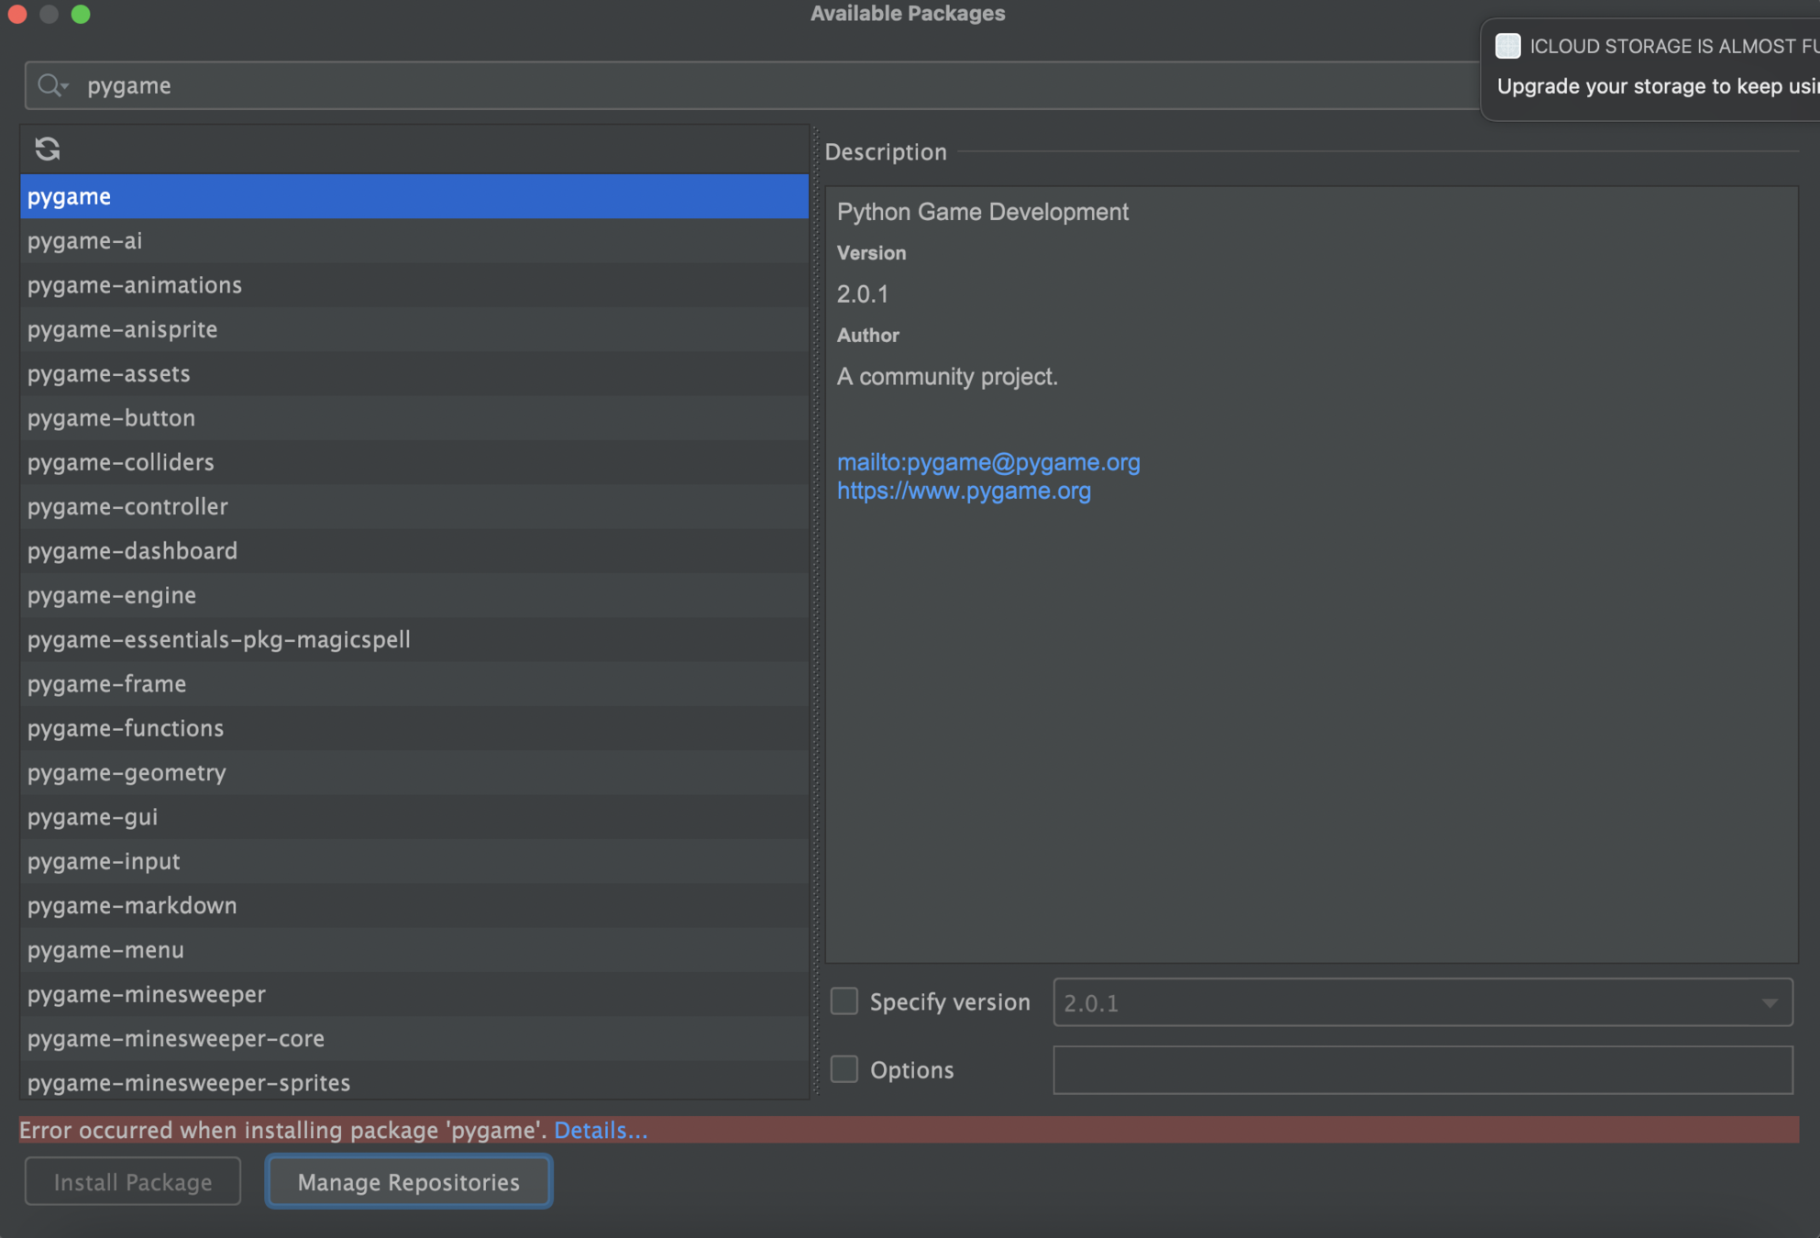Click the Manage Repositories button
Screen dimensions: 1820x1238
coord(409,1182)
